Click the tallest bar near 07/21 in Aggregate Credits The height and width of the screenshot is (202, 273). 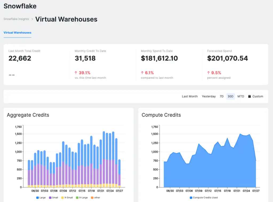pyautogui.click(x=104, y=160)
